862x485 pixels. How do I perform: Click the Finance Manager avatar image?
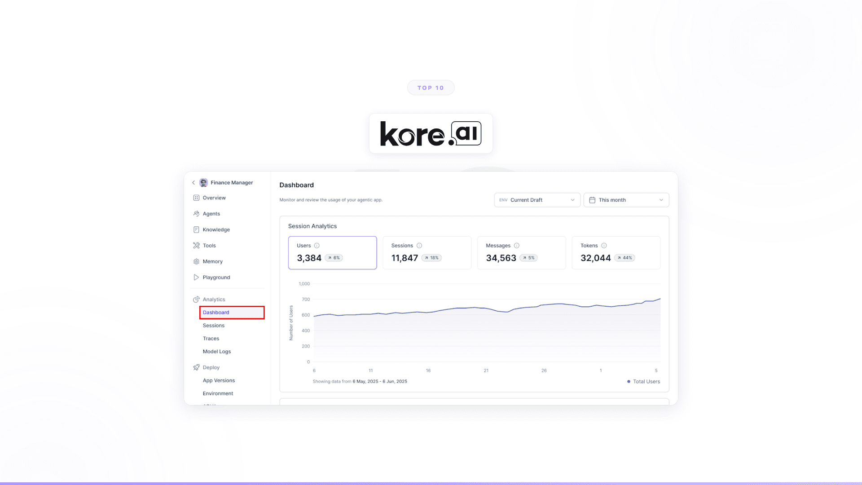[203, 182]
